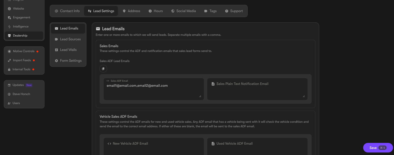
Task: Open Motive Controls in the sidebar
Action: (x=24, y=51)
